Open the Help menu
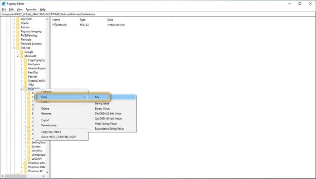The height and width of the screenshot is (179, 316). pyautogui.click(x=43, y=9)
